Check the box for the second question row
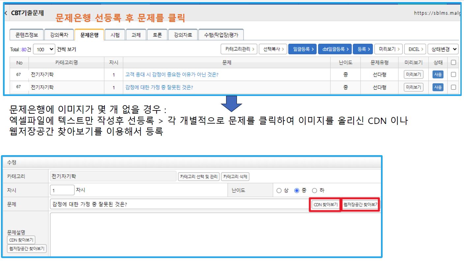 [453, 87]
